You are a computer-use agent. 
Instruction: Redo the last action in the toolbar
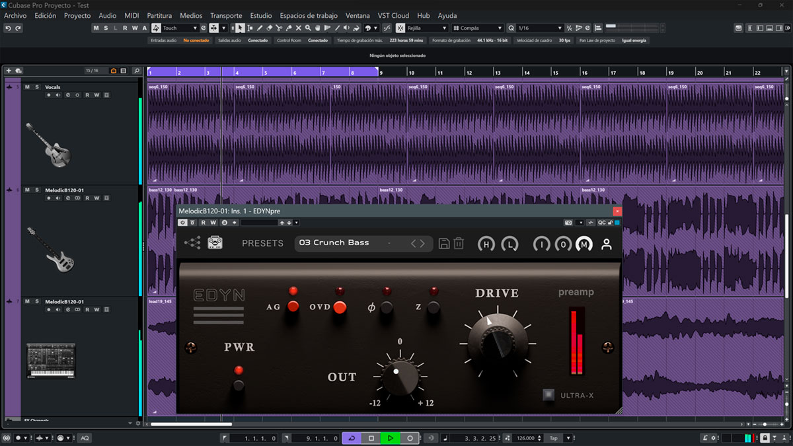tap(18, 28)
